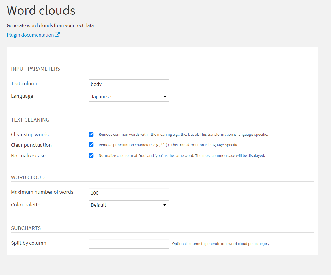Image resolution: width=331 pixels, height=275 pixels.
Task: Disable the Normalize case checkbox
Action: 91,155
